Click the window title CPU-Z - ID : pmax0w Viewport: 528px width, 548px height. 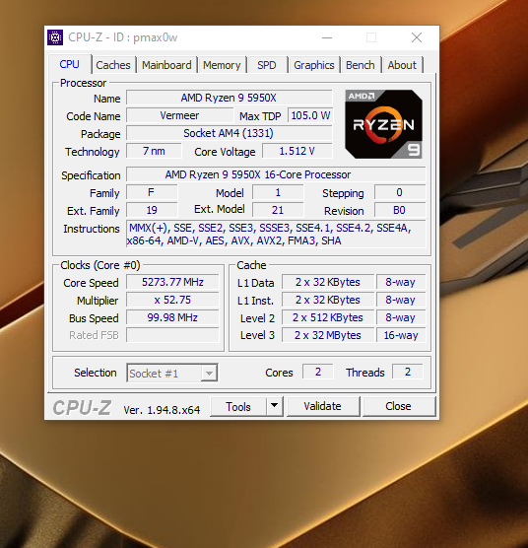tap(122, 37)
